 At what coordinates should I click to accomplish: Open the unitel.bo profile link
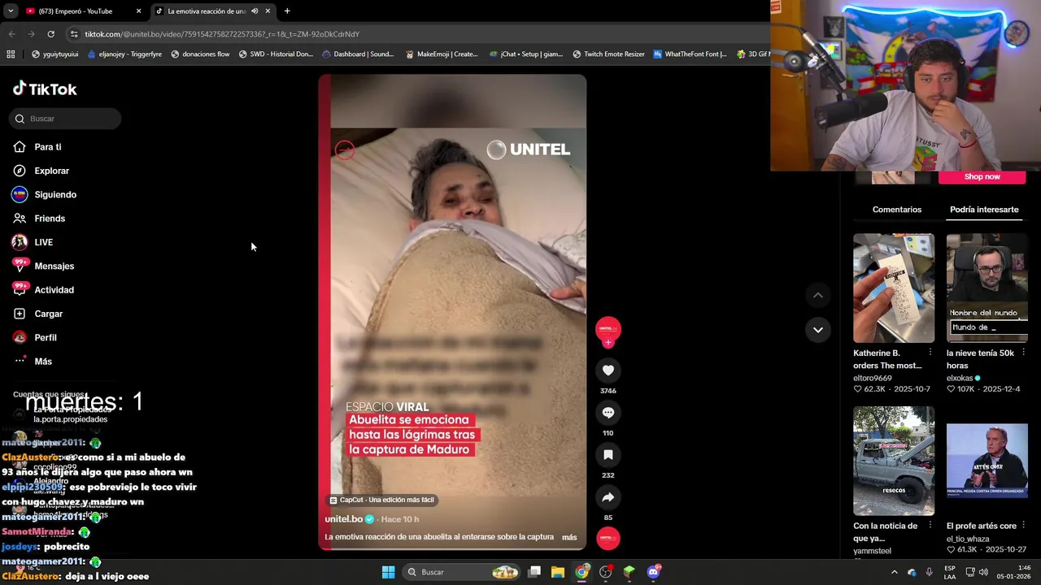344,519
